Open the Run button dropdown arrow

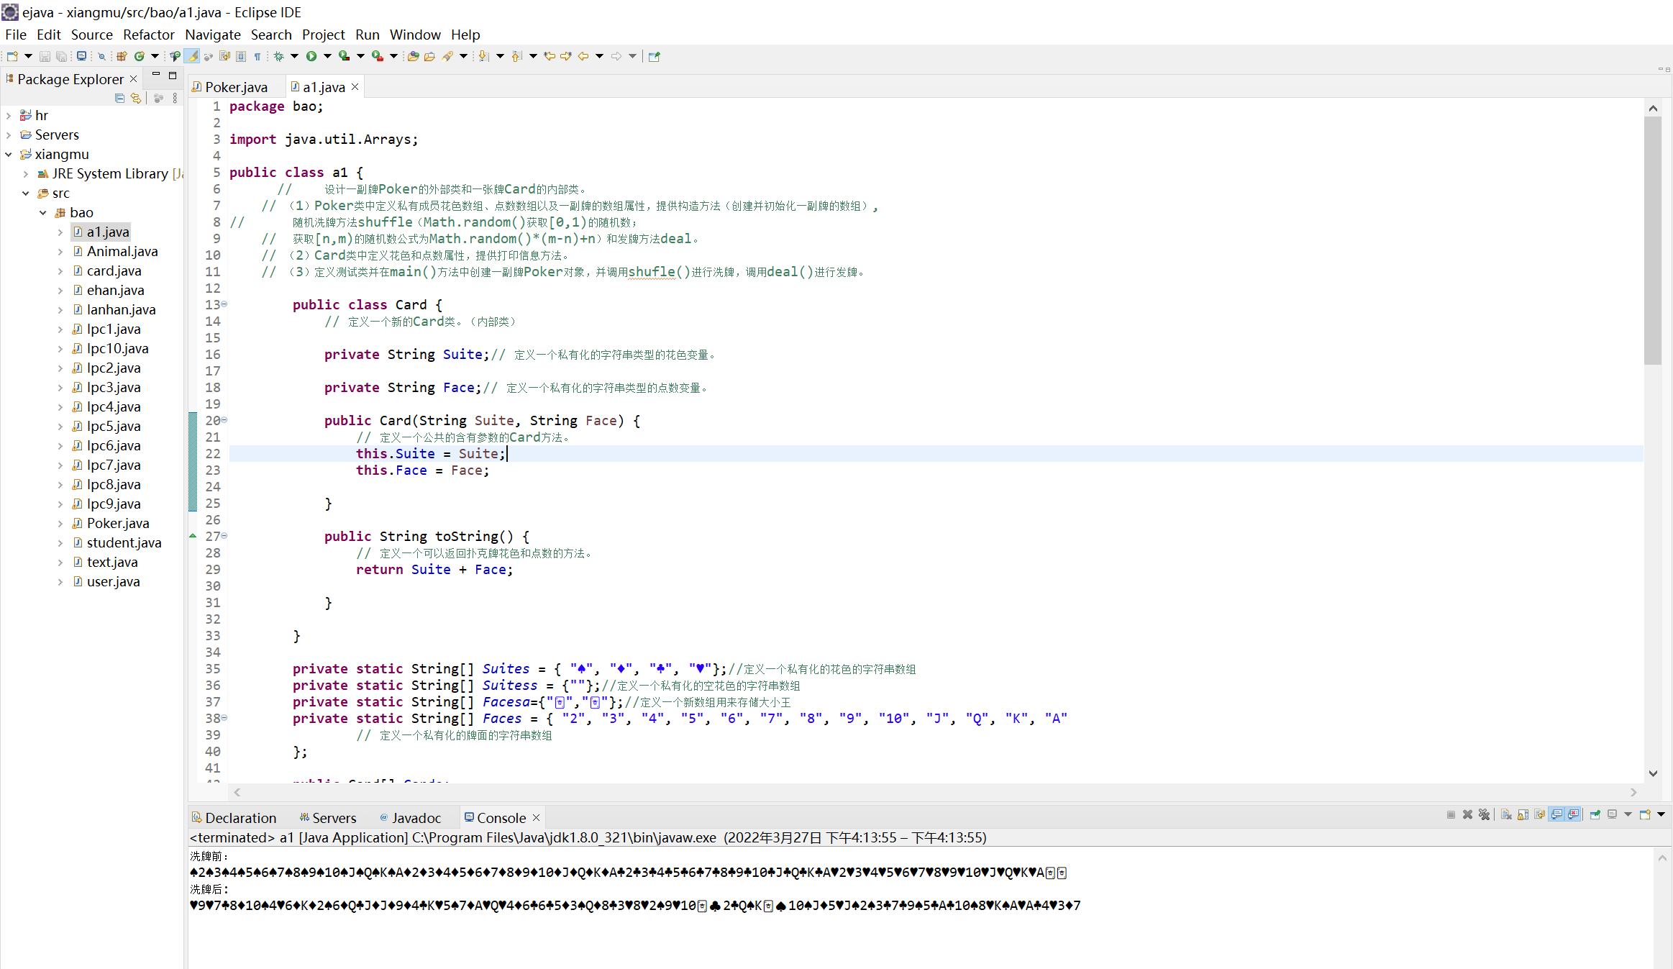[327, 56]
